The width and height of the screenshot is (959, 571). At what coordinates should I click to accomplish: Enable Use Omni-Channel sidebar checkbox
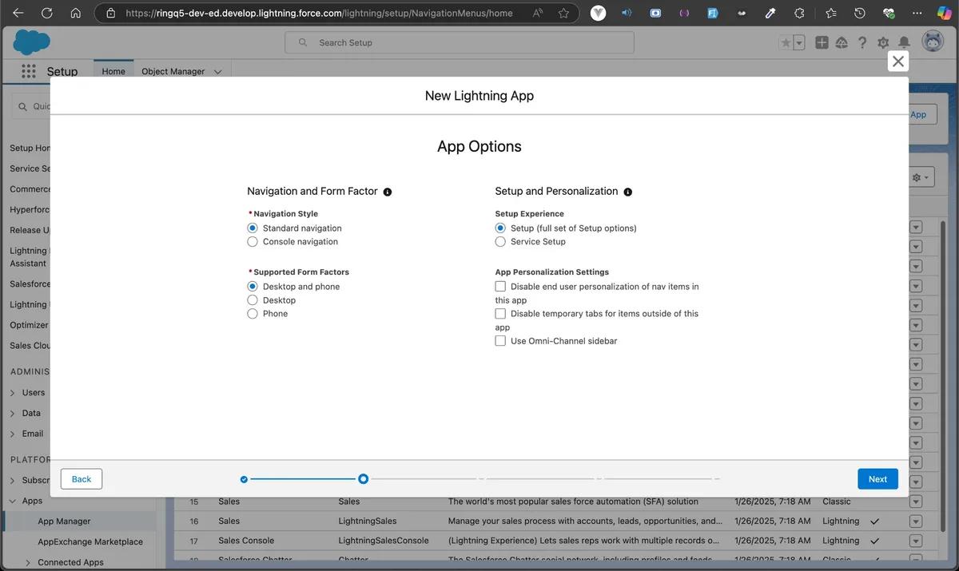click(x=500, y=340)
